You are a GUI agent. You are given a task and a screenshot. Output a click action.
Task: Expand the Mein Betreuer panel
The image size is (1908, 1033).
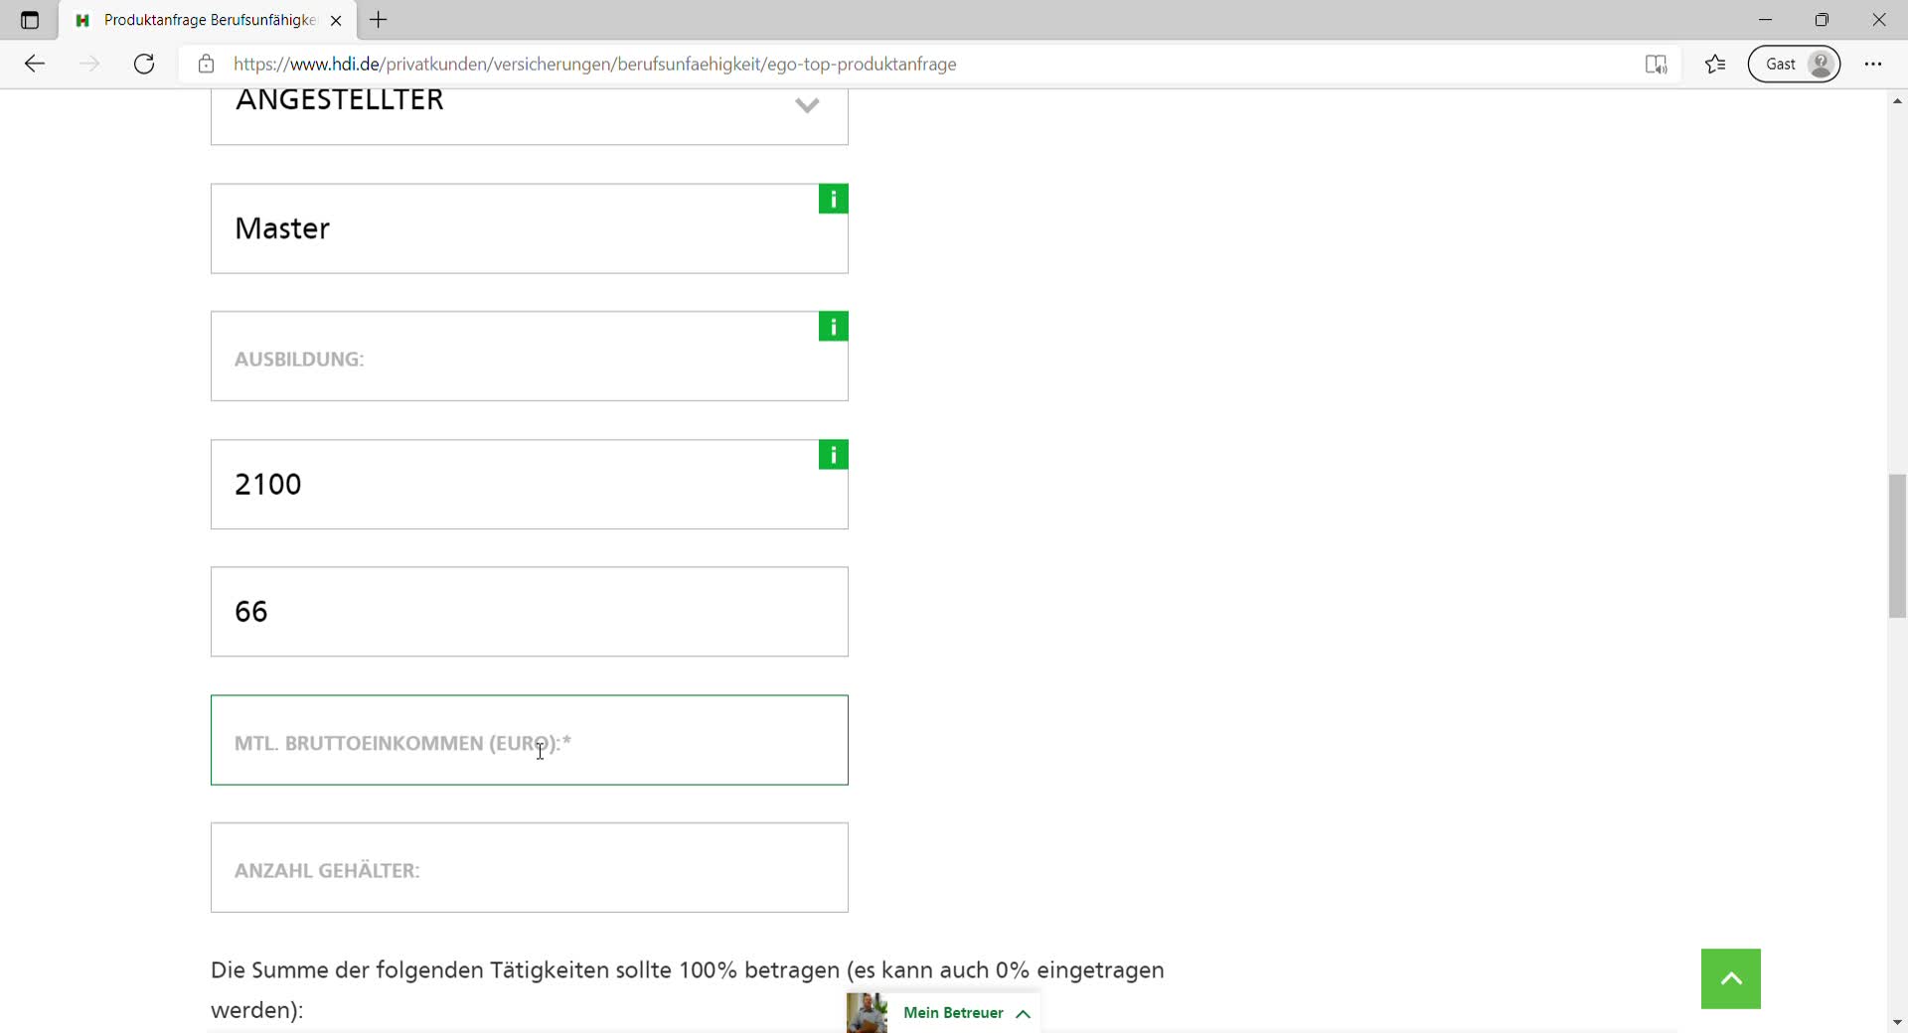tap(964, 1013)
